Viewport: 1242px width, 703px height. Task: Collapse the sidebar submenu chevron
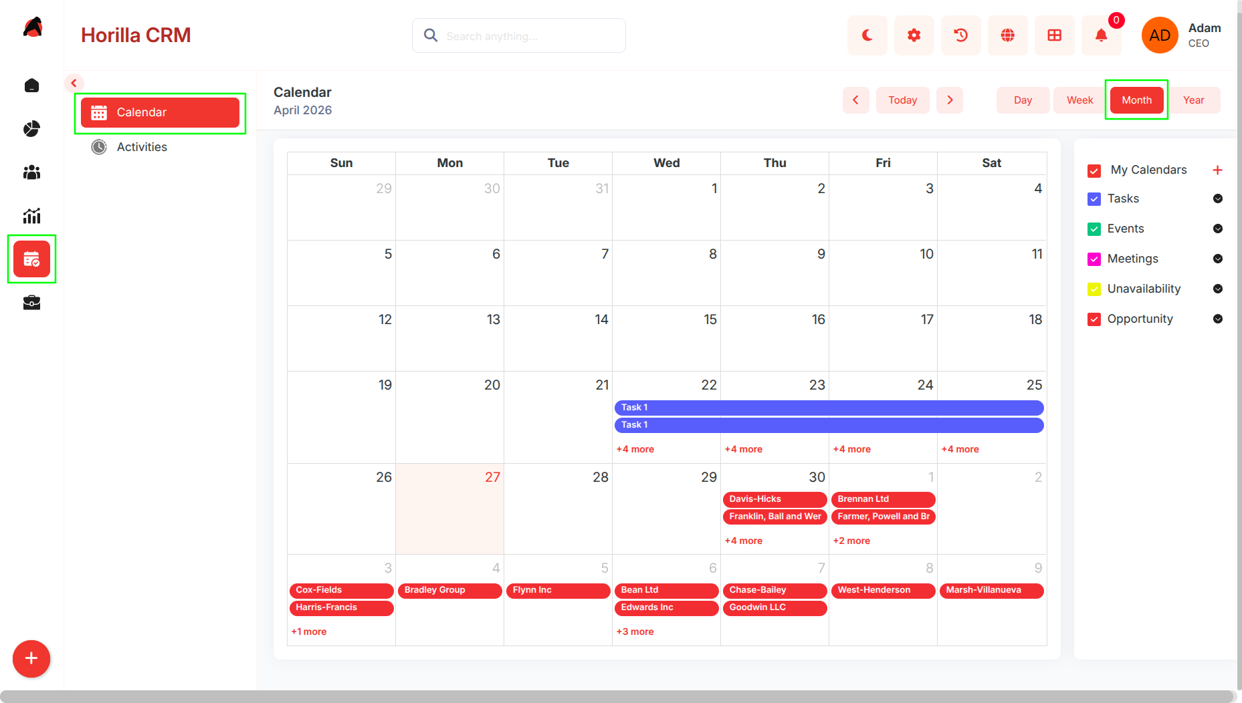[74, 84]
